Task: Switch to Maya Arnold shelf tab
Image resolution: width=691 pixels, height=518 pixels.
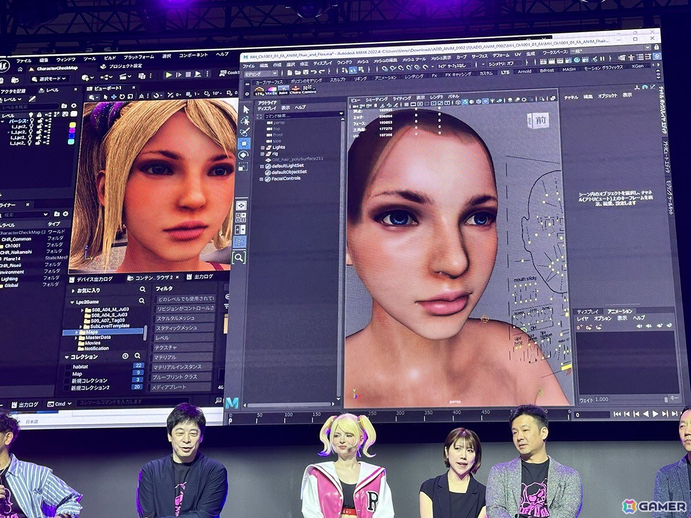Action: 524,72
